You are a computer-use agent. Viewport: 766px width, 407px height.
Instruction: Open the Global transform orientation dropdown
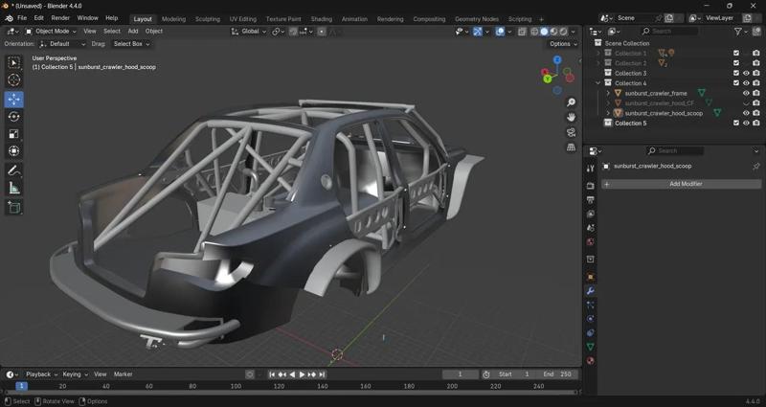[x=249, y=32]
